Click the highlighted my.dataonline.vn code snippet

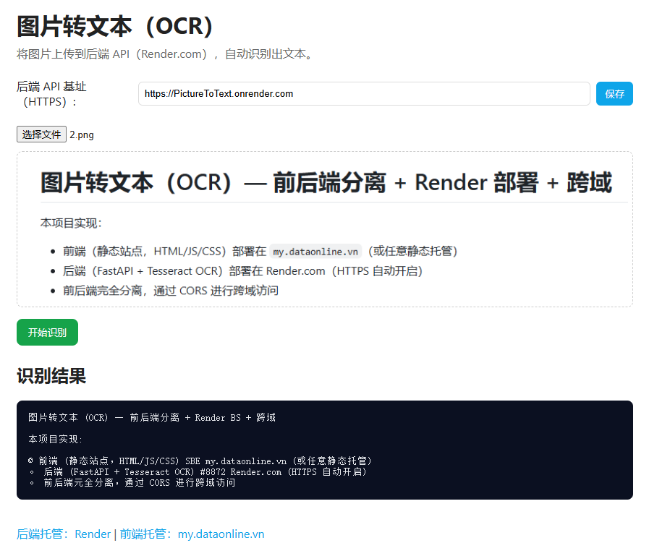[316, 251]
